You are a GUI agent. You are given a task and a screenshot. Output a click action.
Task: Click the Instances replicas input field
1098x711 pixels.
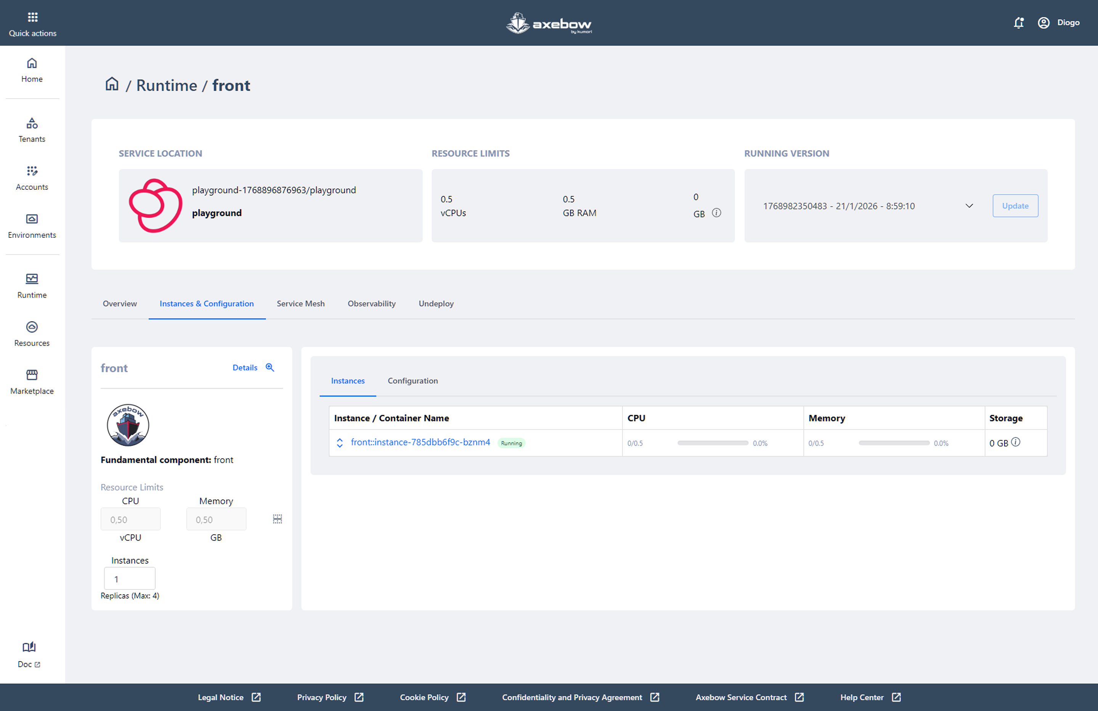tap(130, 579)
